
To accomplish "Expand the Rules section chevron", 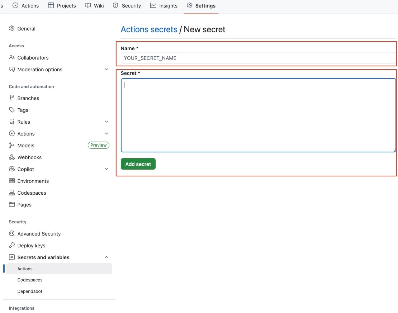I will tap(106, 122).
